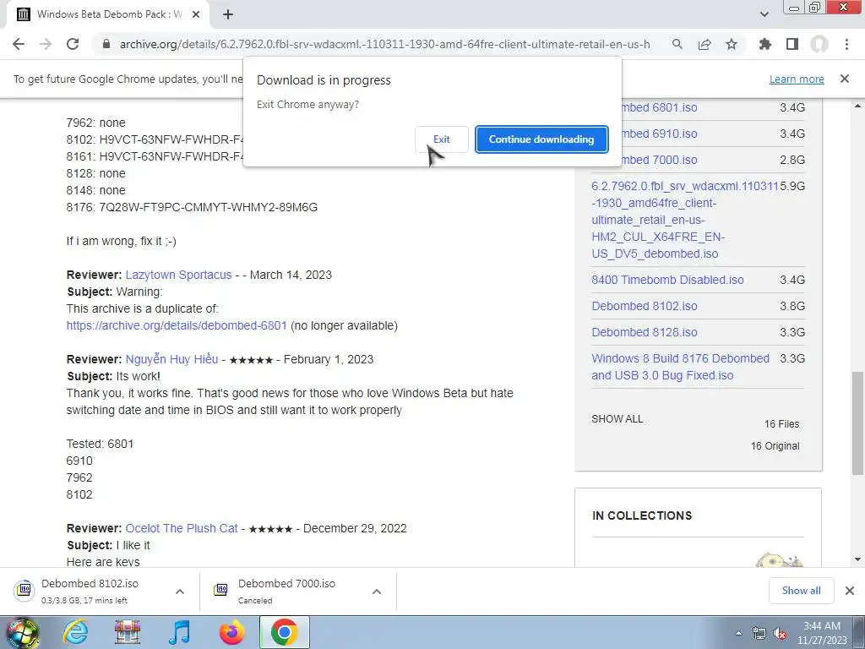Click Show all downloads button
The height and width of the screenshot is (649, 865).
(801, 591)
